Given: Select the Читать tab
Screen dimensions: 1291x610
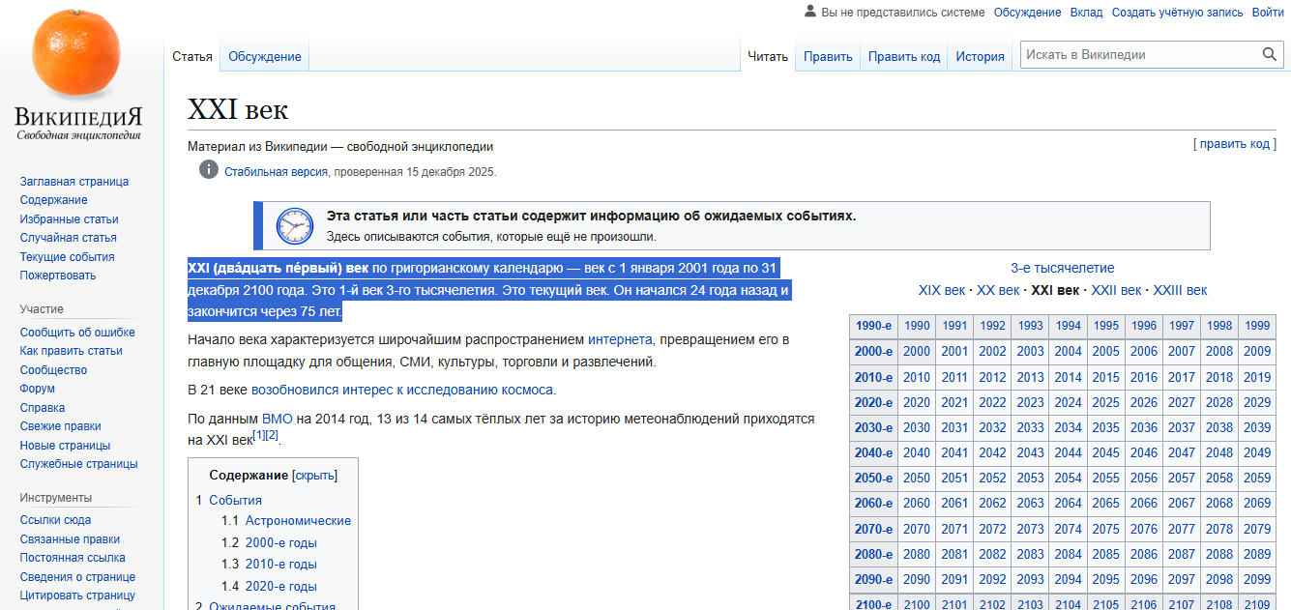Looking at the screenshot, I should coord(768,56).
